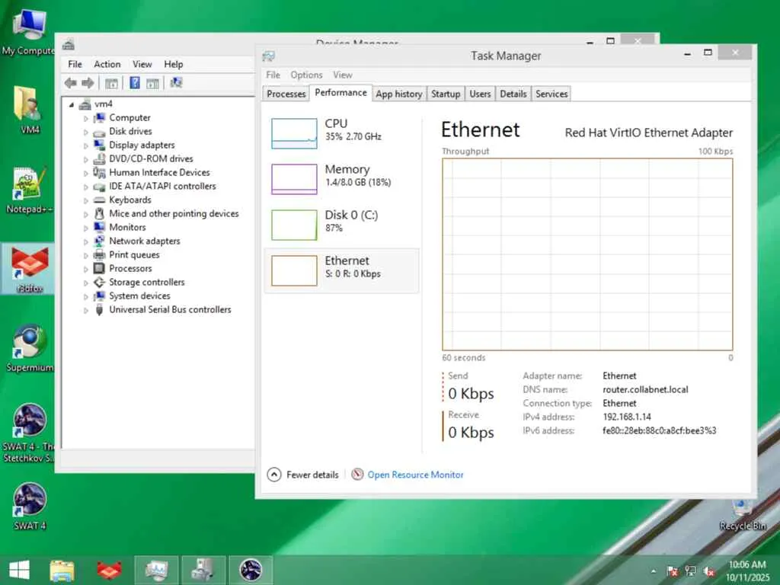
Task: Click the SWAT 4 taskbar icon
Action: coord(250,570)
